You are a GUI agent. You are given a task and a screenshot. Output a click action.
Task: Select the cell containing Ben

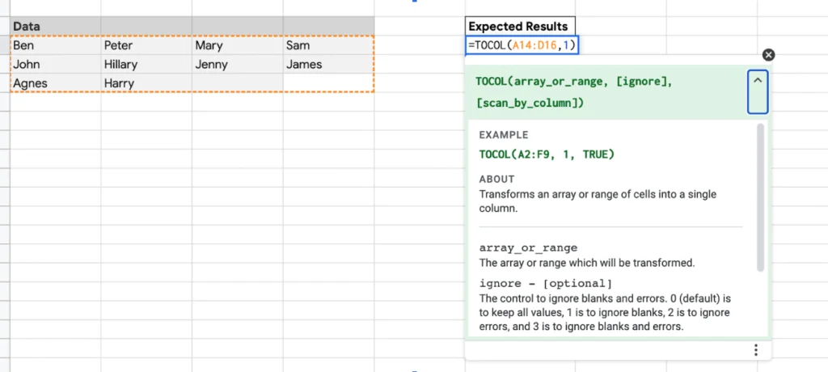tap(55, 45)
